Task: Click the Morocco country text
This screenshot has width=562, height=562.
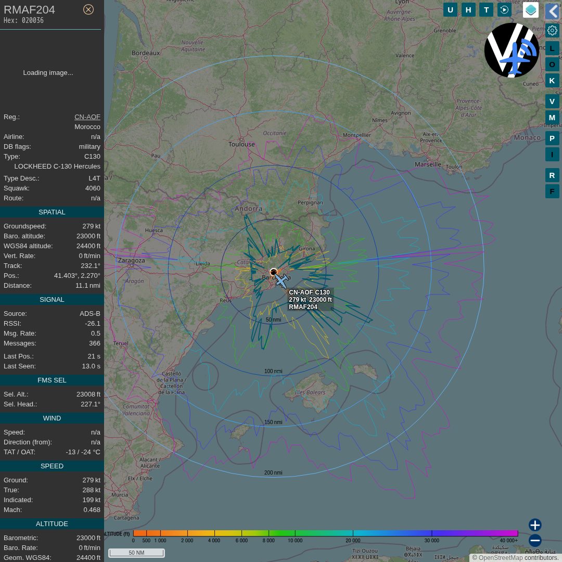Action: (x=87, y=127)
